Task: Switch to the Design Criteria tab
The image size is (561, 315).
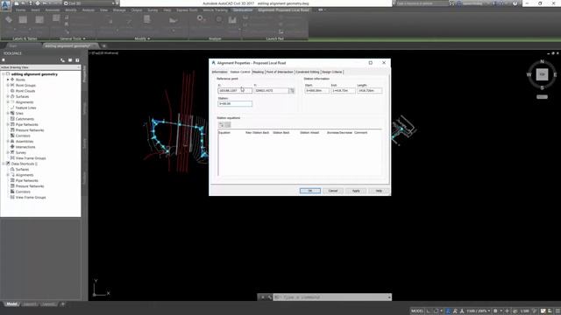Action: pyautogui.click(x=332, y=72)
